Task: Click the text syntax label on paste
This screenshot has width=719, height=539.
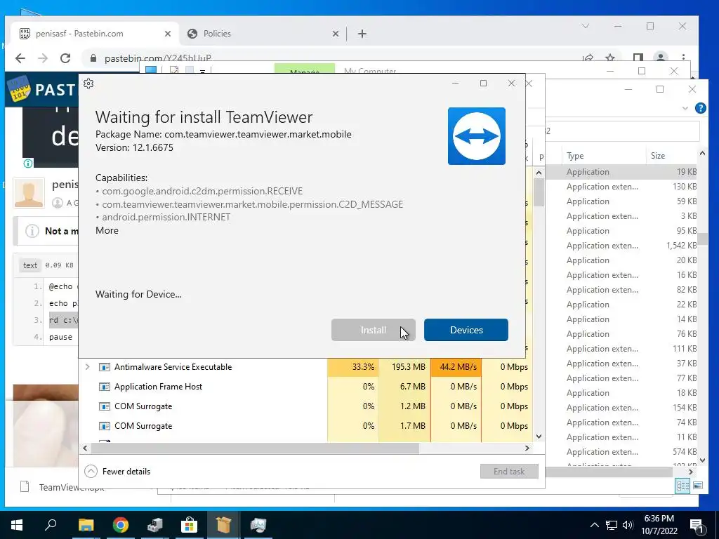Action: coord(30,265)
